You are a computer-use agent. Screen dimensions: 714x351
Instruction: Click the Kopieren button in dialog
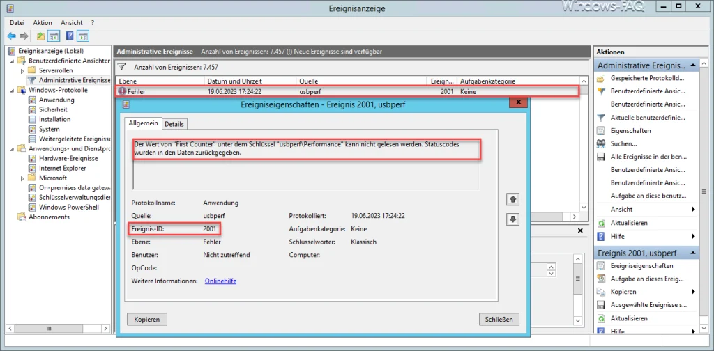point(147,319)
